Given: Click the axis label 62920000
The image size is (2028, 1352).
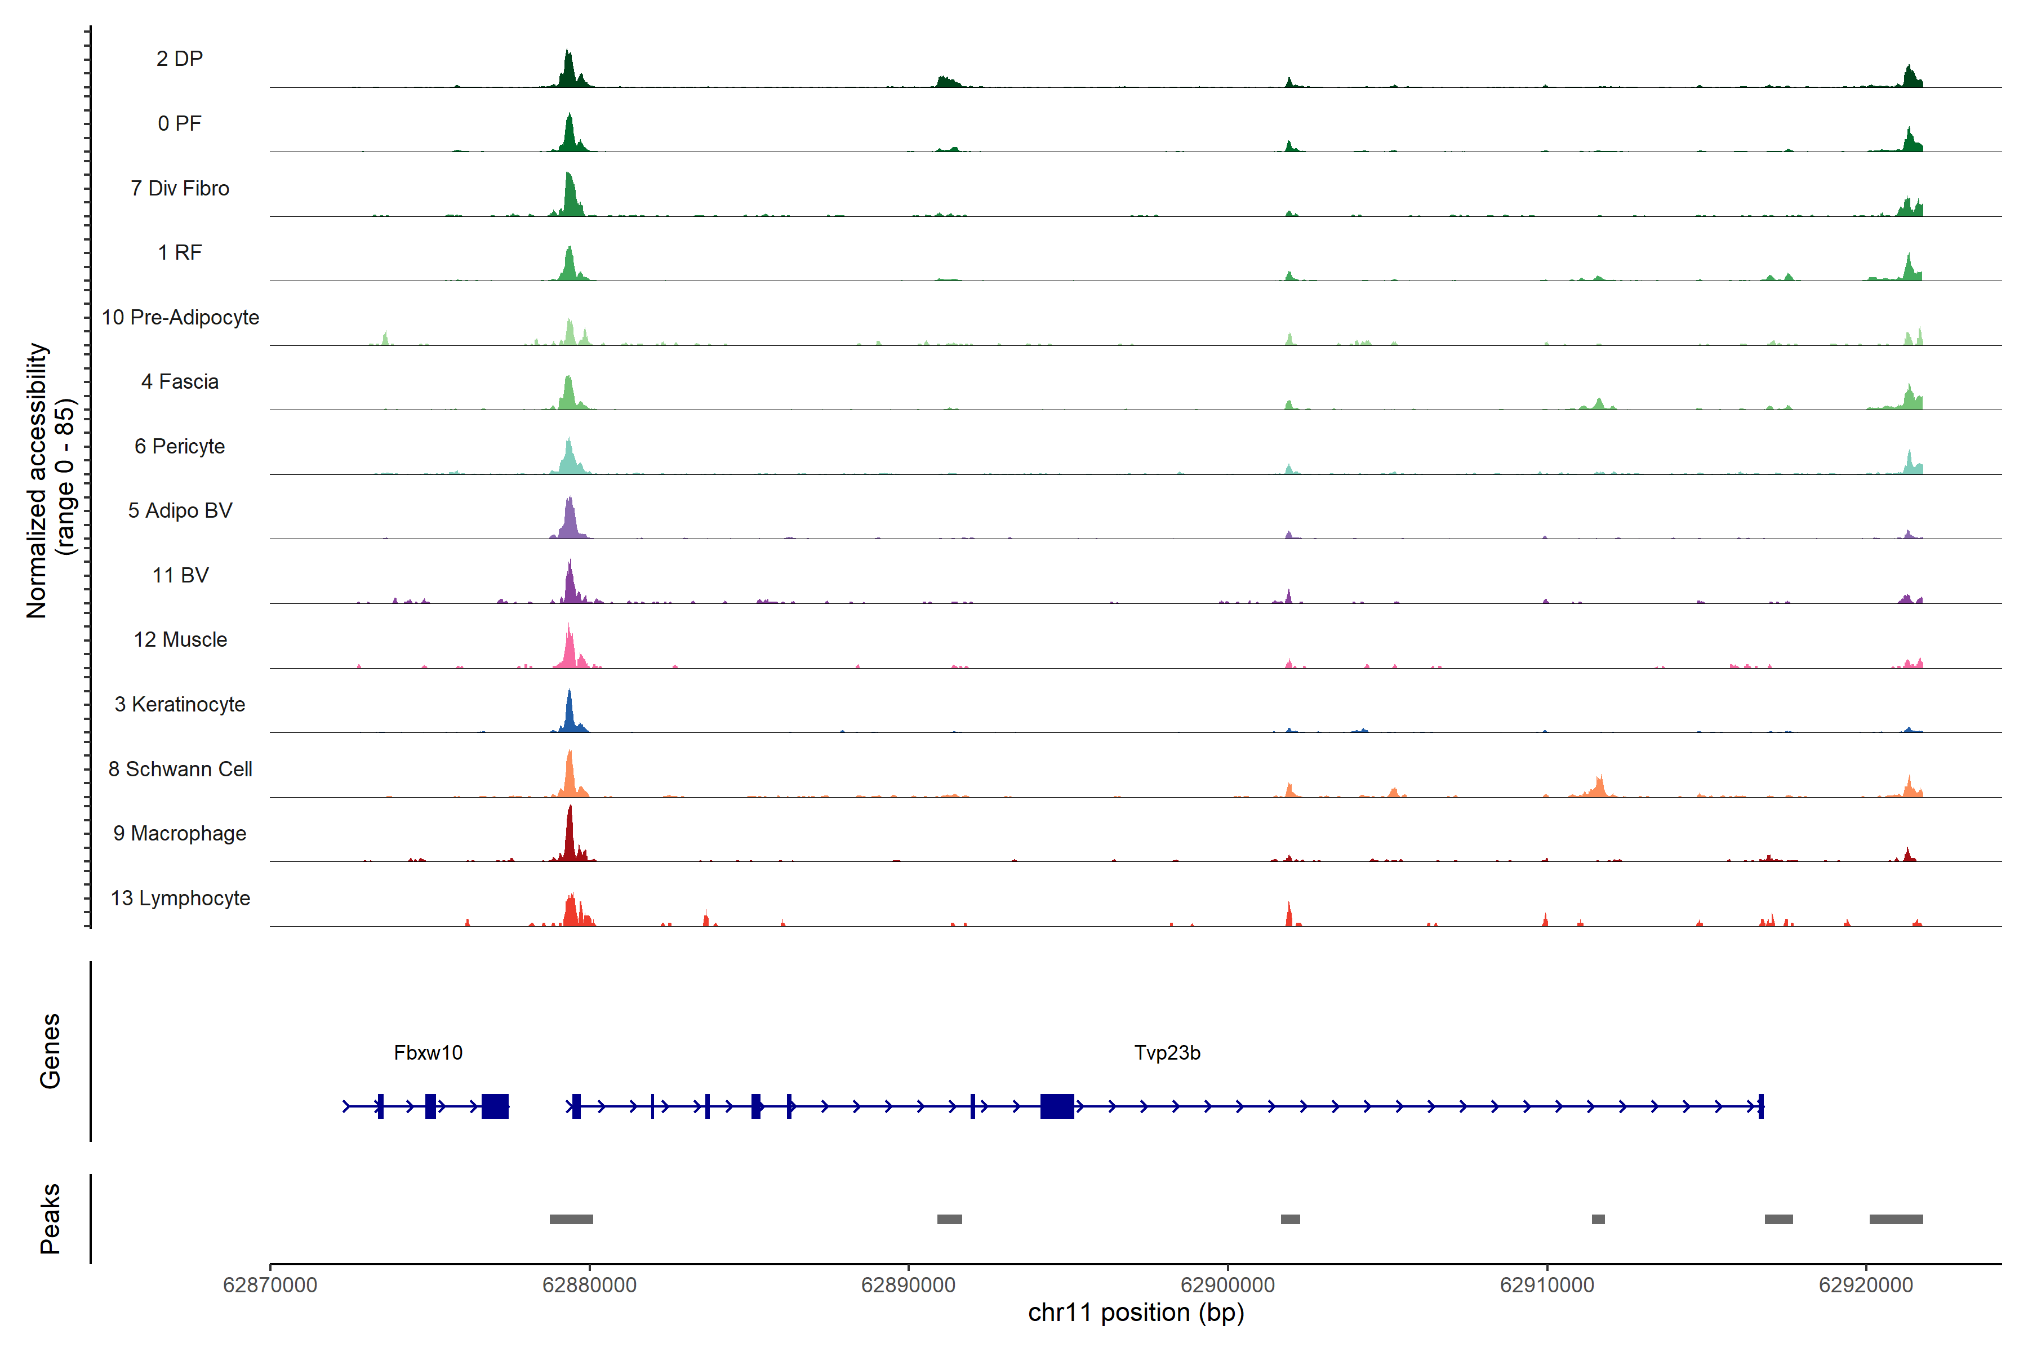Looking at the screenshot, I should [1865, 1286].
